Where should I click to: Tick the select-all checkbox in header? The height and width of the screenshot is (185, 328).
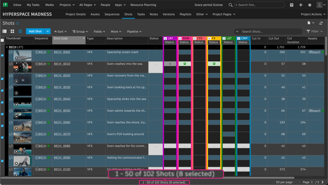[2, 40]
